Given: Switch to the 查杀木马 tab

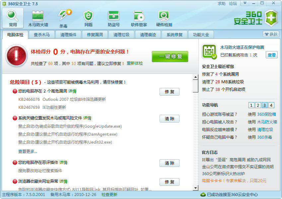Looking at the screenshot, I should 42,34.
